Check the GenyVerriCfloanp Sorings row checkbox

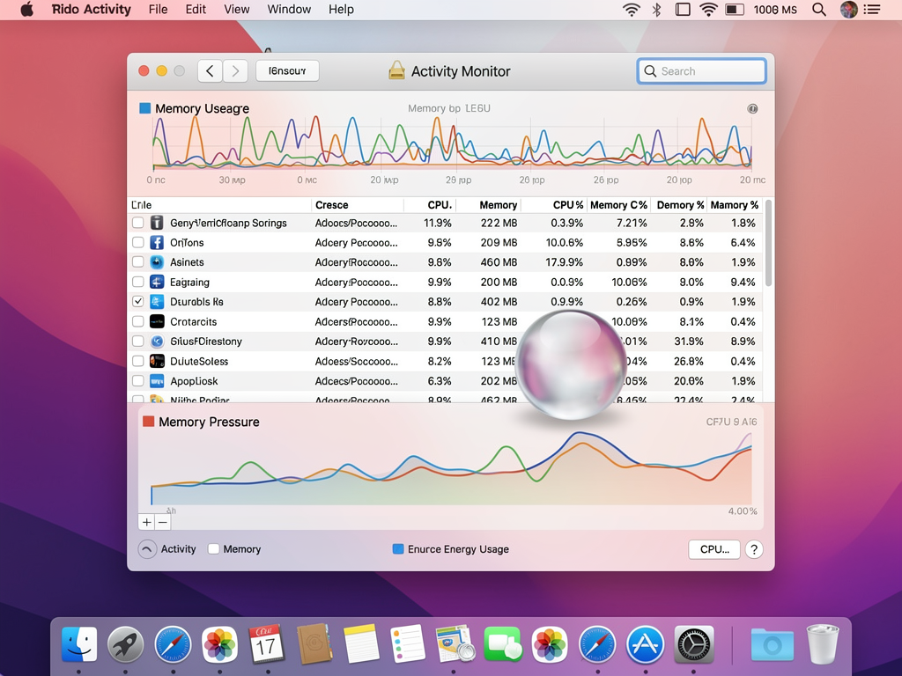[138, 223]
